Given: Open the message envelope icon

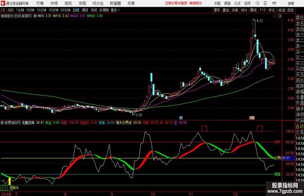Looking at the screenshot, I should tap(274, 3).
